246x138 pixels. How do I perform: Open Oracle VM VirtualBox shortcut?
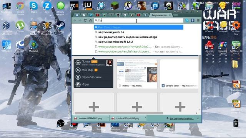coord(7,27)
